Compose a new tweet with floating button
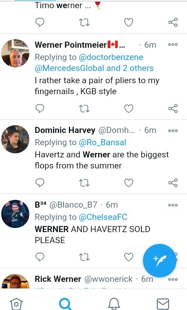This screenshot has width=187, height=310. coord(160,261)
